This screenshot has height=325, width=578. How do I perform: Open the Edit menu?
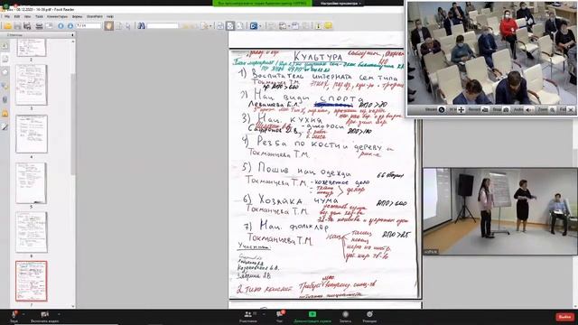[17, 16]
